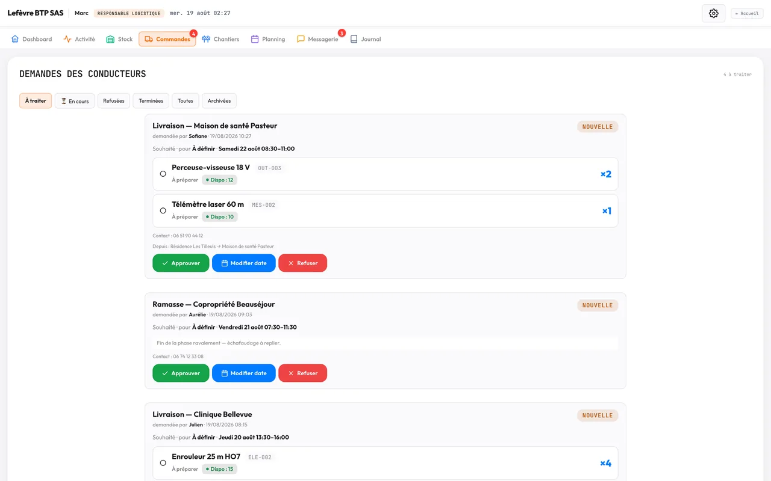Open the Journal tab
Image resolution: width=771 pixels, height=481 pixels.
pos(366,39)
